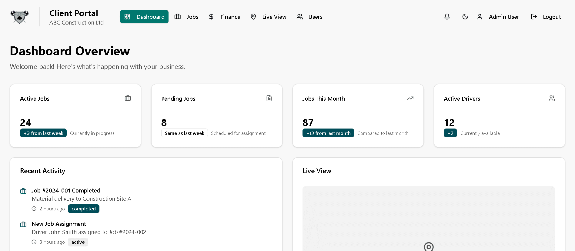Click the Live View map area
The width and height of the screenshot is (575, 251).
[x=429, y=219]
